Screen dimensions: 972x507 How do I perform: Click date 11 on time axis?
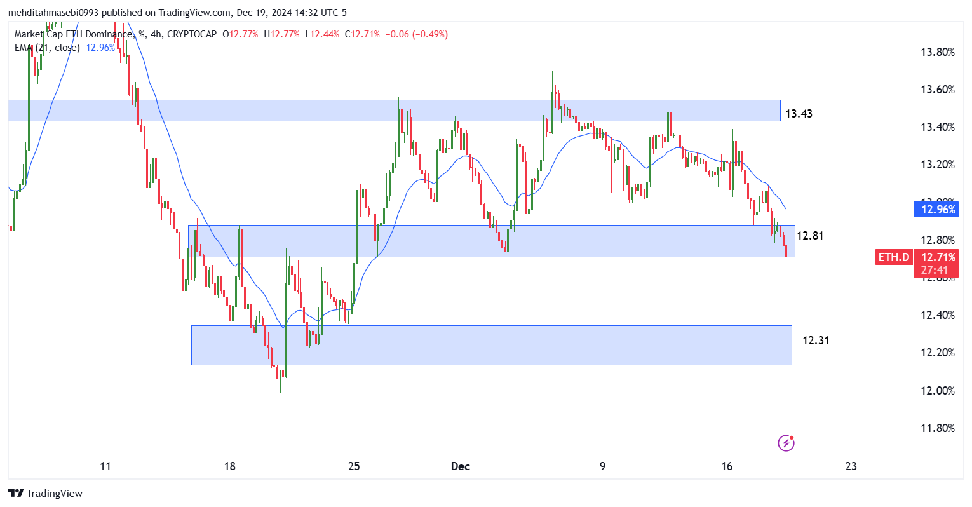105,466
